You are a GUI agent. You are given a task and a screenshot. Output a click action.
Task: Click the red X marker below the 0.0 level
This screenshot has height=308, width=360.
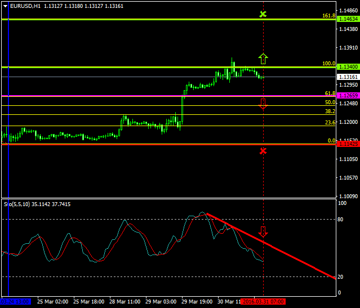pos(263,151)
